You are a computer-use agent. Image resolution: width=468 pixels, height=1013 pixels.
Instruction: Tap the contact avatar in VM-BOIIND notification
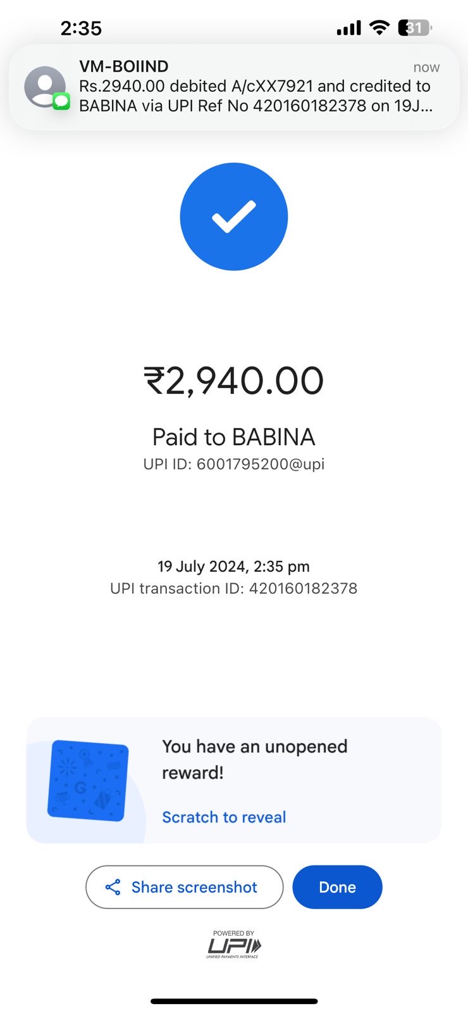click(44, 87)
